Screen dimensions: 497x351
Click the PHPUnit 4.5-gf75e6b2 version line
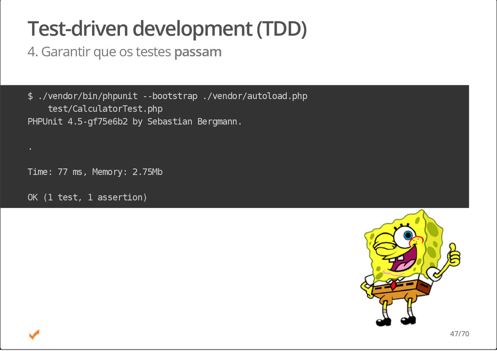[135, 122]
